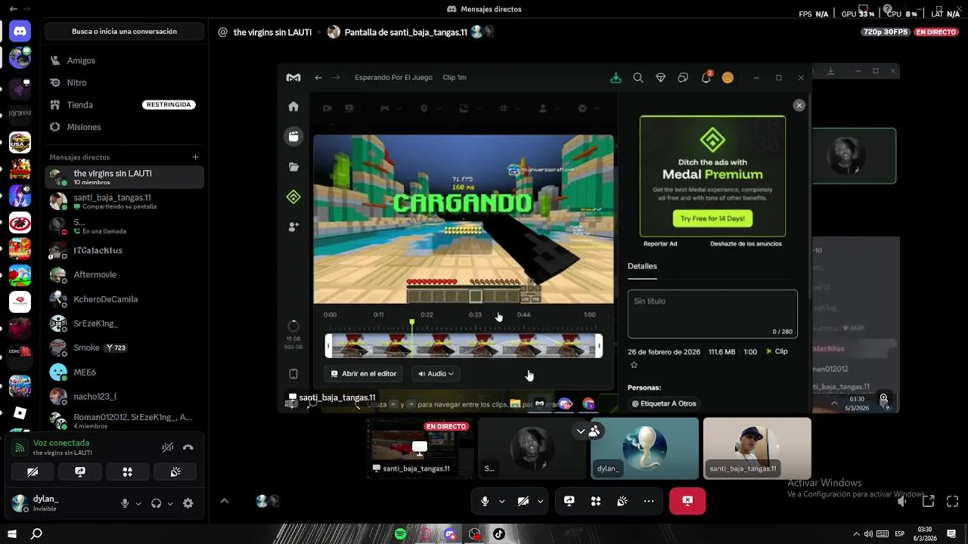Click the yellow playhead on Medal timeline

(412, 323)
